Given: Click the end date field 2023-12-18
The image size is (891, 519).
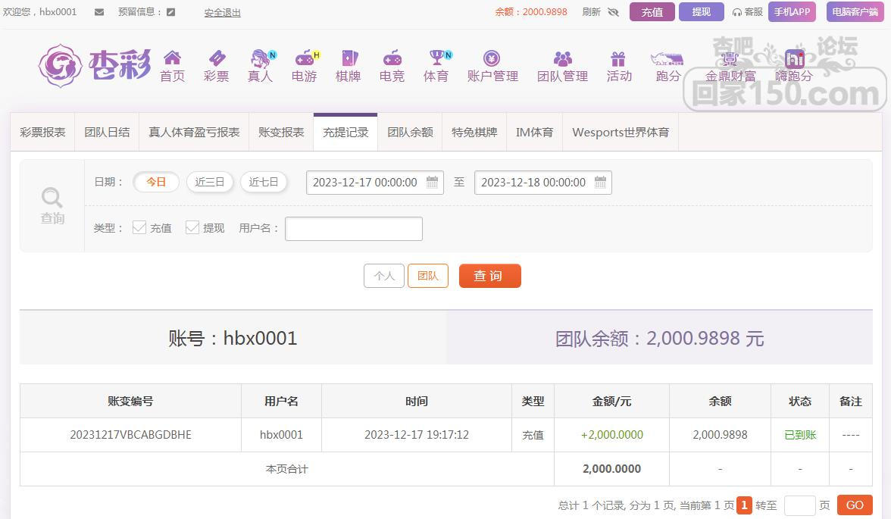Looking at the screenshot, I should [x=542, y=183].
